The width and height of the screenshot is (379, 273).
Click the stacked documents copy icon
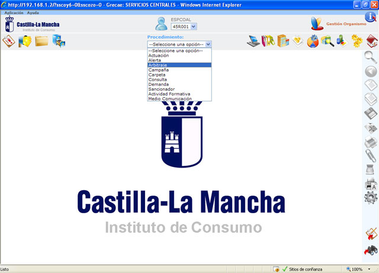371,99
